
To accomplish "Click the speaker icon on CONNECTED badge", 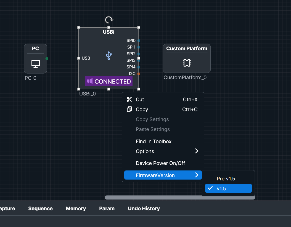I will tap(90, 81).
